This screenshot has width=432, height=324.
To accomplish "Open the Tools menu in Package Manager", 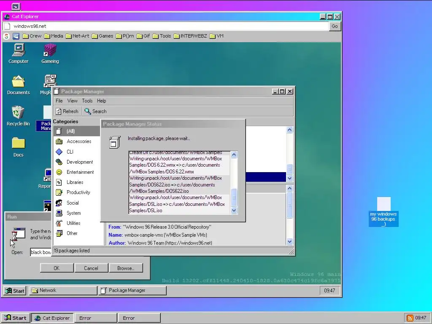I will 87,101.
